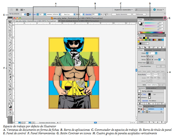
Task: Select the Rectangle tool
Action: coord(10,42)
